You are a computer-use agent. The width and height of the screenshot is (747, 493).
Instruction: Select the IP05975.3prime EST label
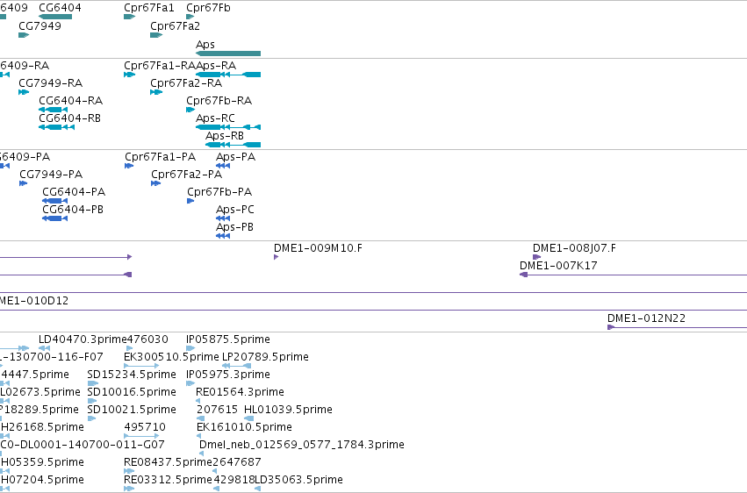(x=228, y=375)
